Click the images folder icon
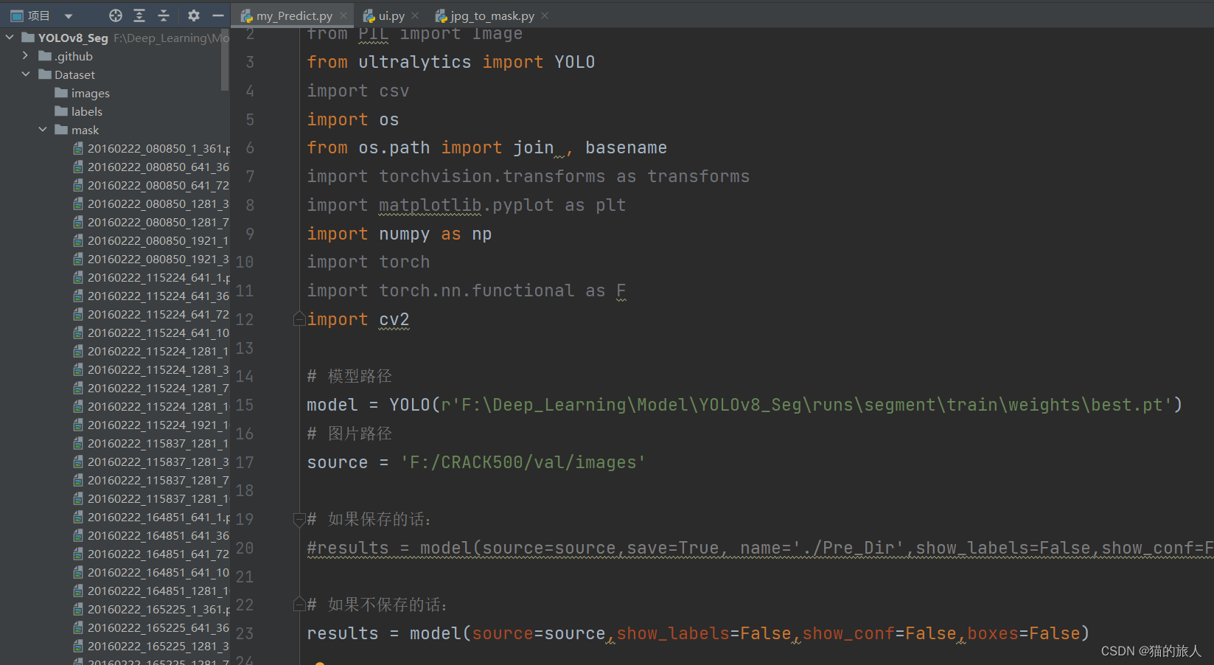Screen dimensions: 1214x665 [61, 92]
